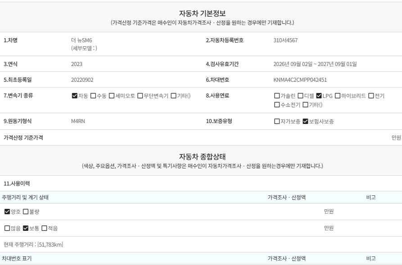
Task: Check the 디젤 fuel checkbox
Action: point(300,96)
